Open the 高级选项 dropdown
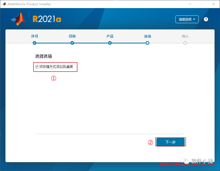This screenshot has width=220, height=171. (187, 19)
